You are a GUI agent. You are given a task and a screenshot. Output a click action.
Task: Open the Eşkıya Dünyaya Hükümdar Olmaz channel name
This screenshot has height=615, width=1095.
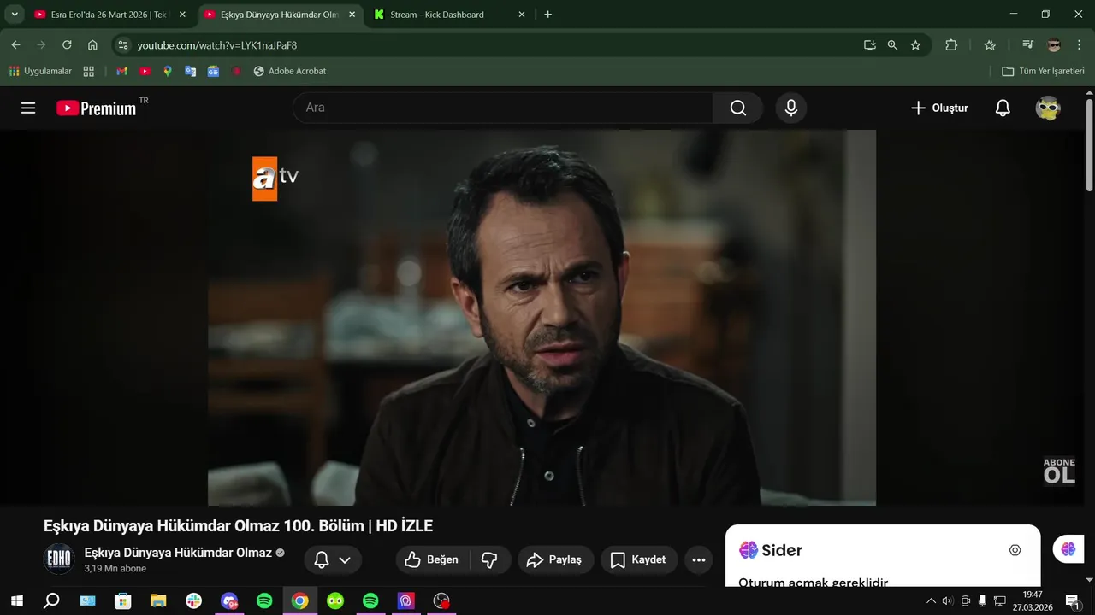coord(178,553)
